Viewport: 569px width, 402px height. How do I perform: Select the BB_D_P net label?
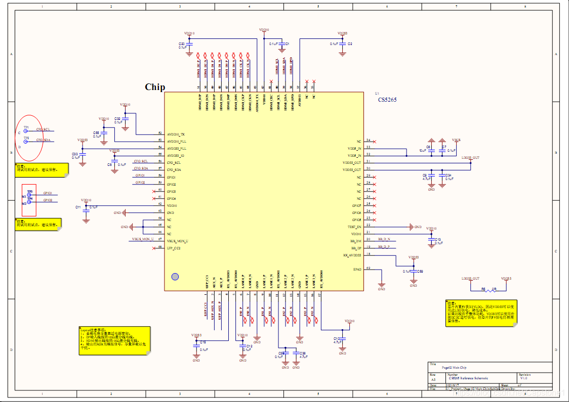coord(384,246)
